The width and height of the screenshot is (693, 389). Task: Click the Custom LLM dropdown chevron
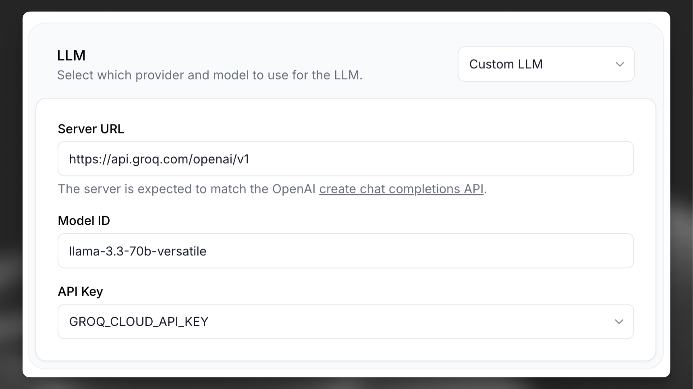click(620, 64)
